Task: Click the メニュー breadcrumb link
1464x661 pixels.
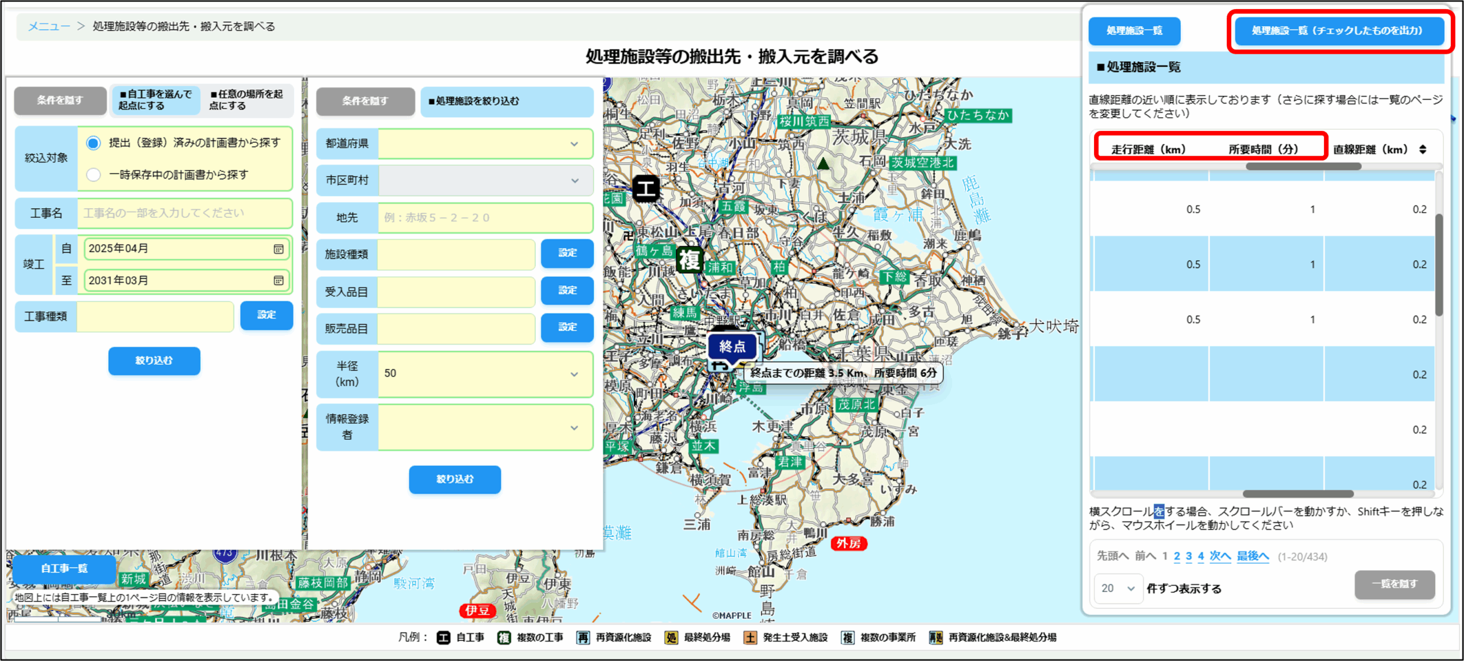Action: (x=49, y=26)
